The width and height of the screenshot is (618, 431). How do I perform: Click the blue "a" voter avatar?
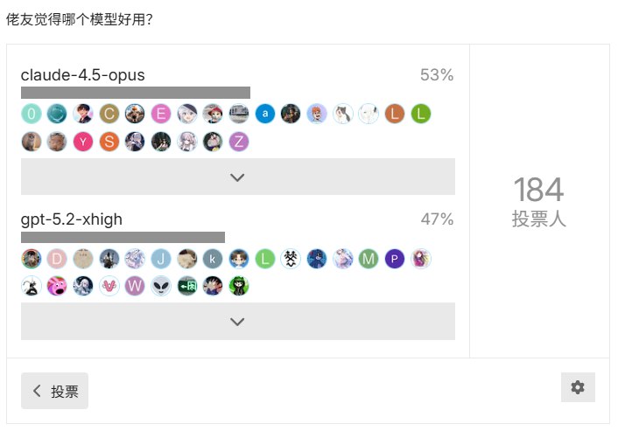265,113
